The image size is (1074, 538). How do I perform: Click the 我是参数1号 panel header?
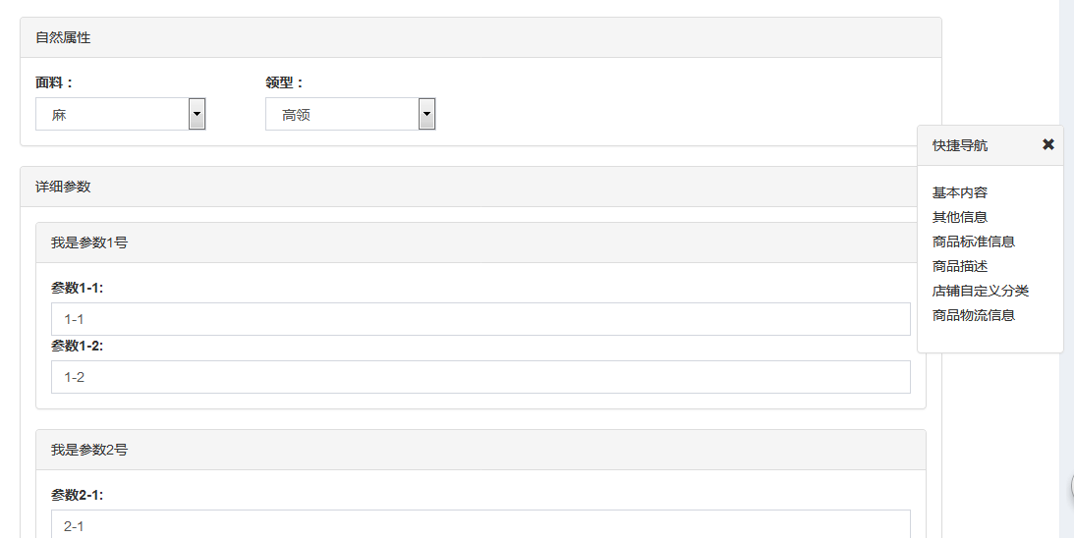click(x=480, y=242)
